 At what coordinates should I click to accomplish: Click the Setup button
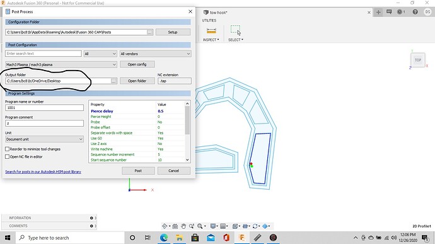click(x=173, y=32)
